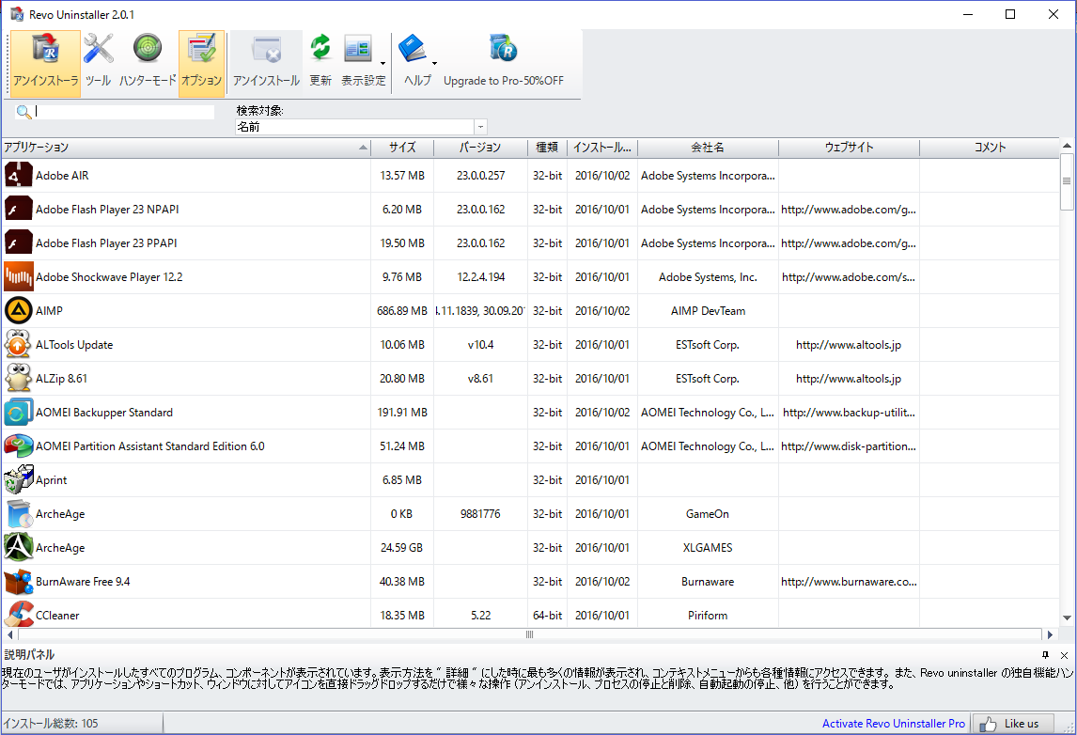The height and width of the screenshot is (735, 1077).
Task: Select the 686.89 MB AIMP size cell
Action: pos(402,310)
